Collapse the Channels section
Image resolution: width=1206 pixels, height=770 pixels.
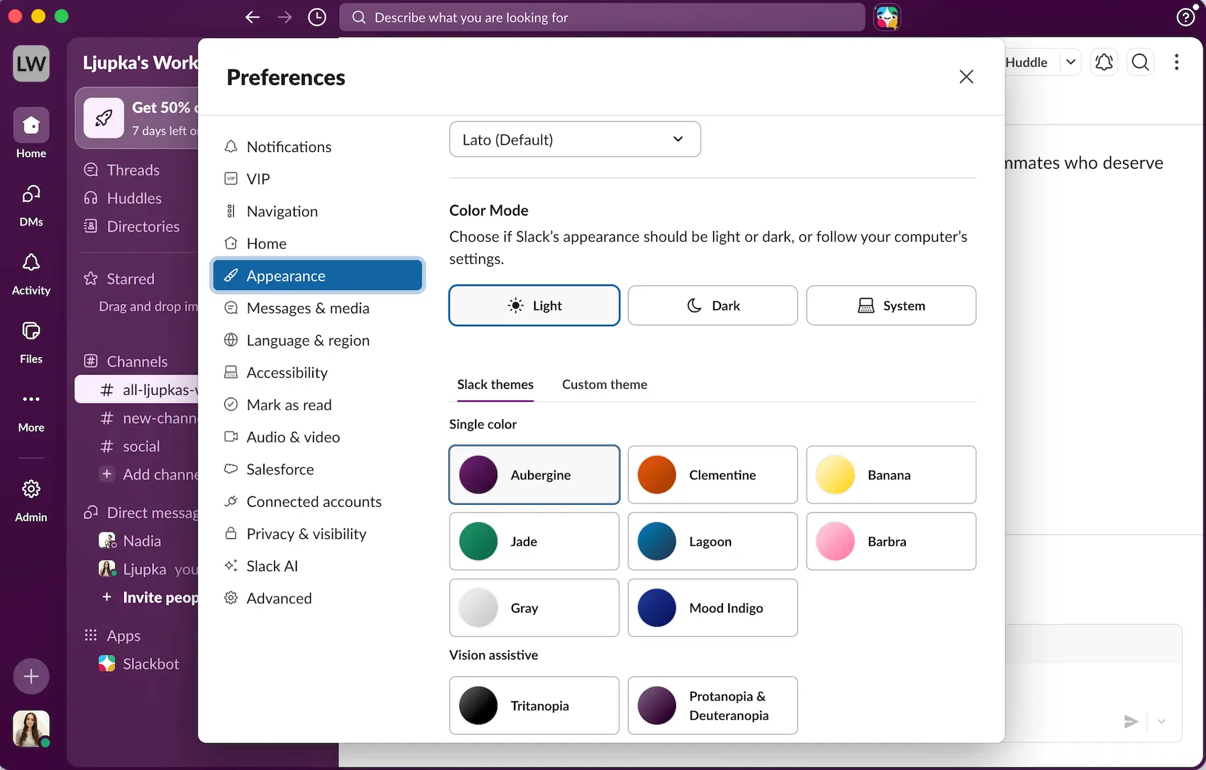pyautogui.click(x=137, y=362)
